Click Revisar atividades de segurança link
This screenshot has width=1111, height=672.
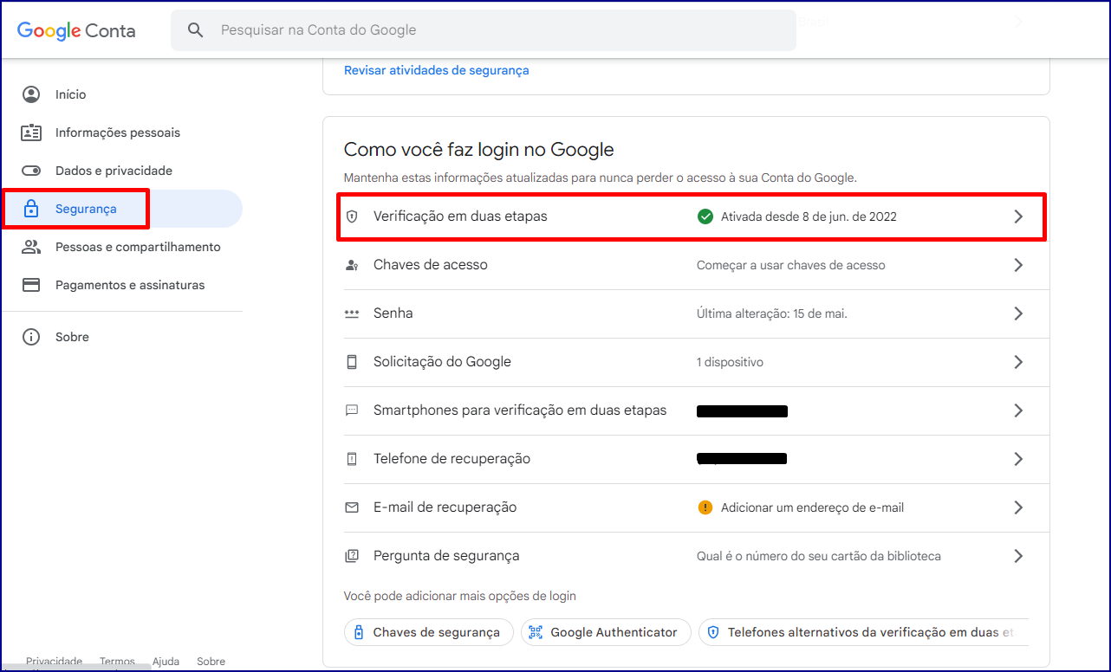tap(437, 70)
